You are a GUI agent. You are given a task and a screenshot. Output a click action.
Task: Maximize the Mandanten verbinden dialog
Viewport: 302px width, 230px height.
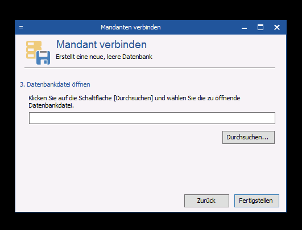point(260,27)
